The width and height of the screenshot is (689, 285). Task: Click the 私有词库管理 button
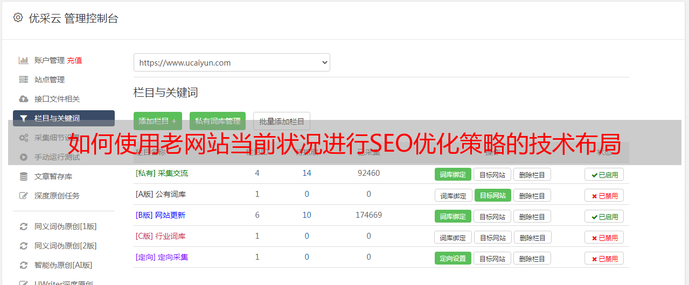tap(218, 121)
